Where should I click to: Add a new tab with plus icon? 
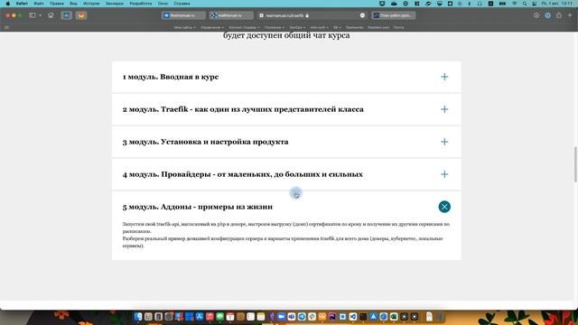pyautogui.click(x=570, y=15)
